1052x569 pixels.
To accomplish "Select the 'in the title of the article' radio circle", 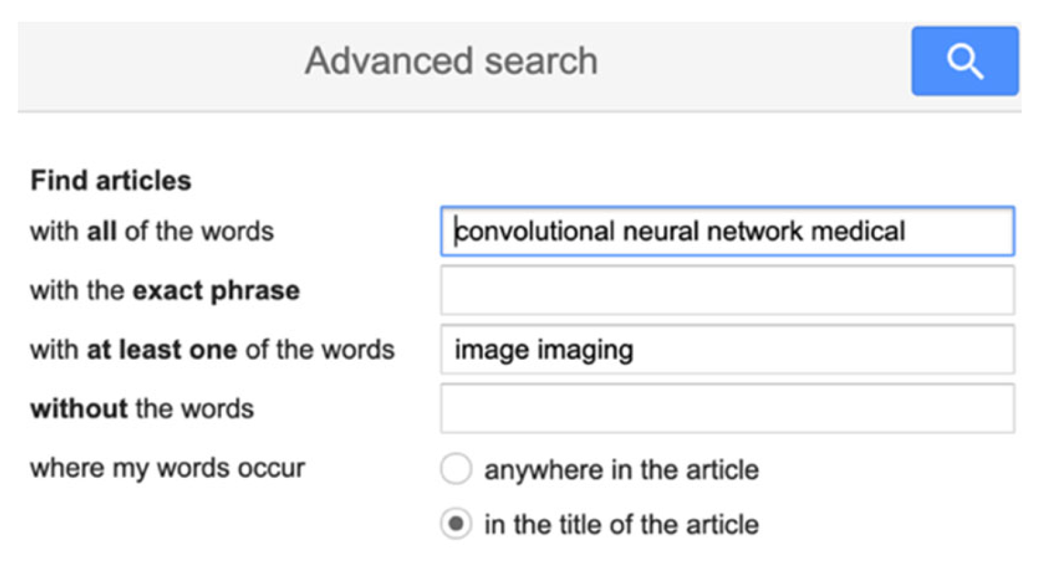I will (x=456, y=524).
